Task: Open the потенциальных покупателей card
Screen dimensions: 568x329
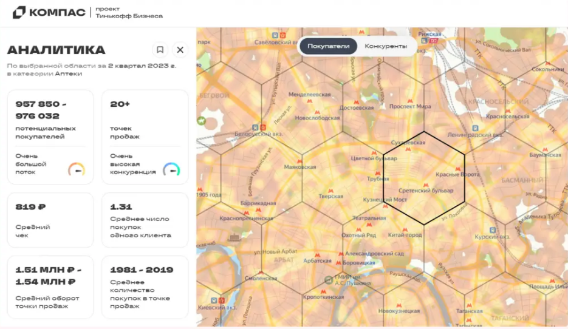Action: (50, 137)
